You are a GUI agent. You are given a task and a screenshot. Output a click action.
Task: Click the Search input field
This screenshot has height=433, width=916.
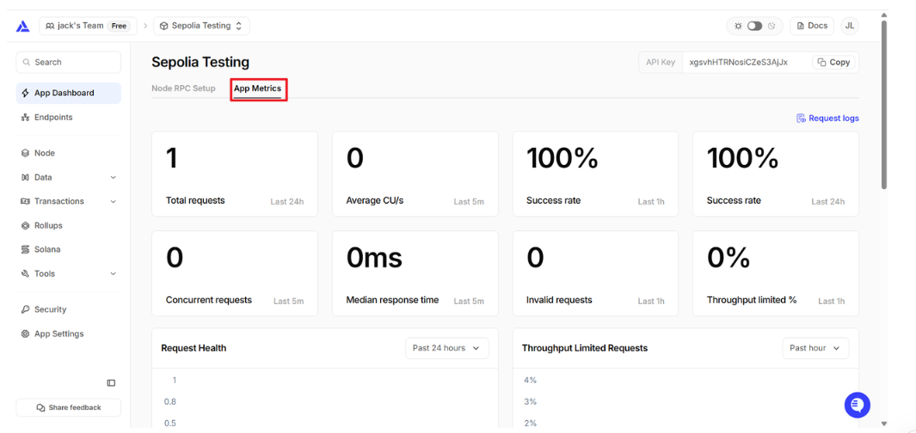[x=68, y=63]
